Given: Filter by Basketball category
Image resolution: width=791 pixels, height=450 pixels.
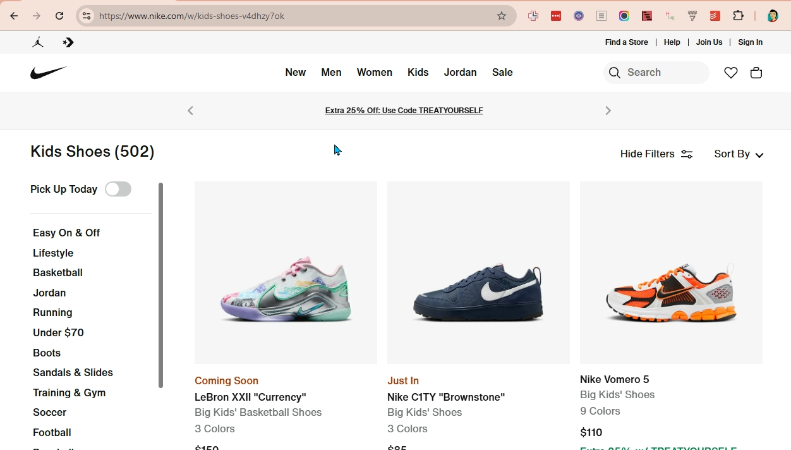Looking at the screenshot, I should pyautogui.click(x=57, y=272).
